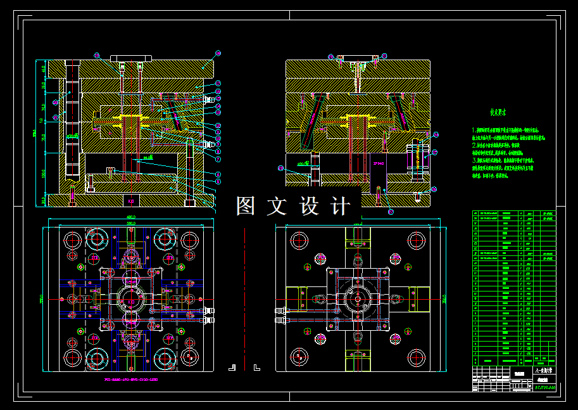Click part balloon number 7

coord(218,159)
